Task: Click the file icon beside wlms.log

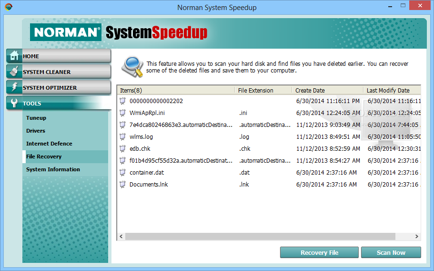Action: click(x=122, y=136)
